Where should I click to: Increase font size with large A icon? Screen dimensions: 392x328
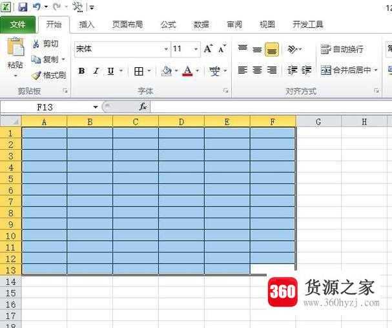pyautogui.click(x=208, y=48)
